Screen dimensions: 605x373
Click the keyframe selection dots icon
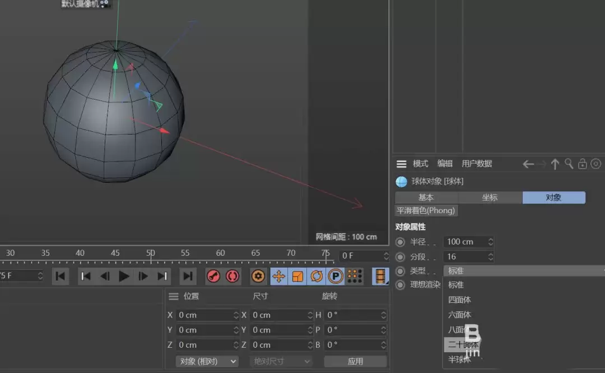pos(355,275)
